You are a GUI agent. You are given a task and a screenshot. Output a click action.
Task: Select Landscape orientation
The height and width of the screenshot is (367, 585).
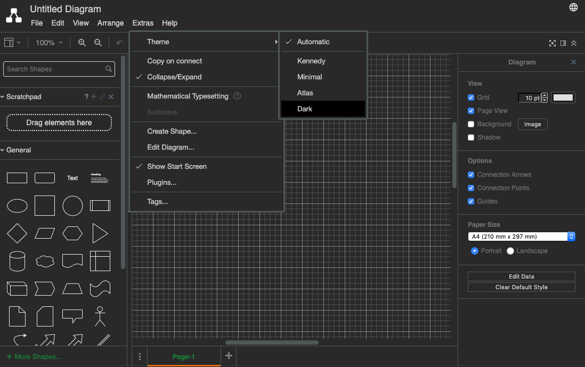[x=510, y=251]
